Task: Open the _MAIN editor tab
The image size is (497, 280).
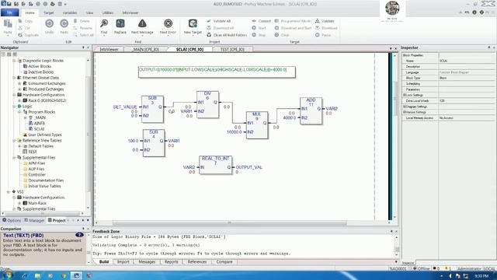Action: [x=145, y=49]
